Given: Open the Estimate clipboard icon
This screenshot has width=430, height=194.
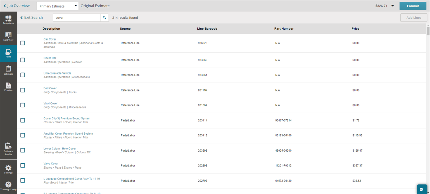Looking at the screenshot, I should pos(8,70).
